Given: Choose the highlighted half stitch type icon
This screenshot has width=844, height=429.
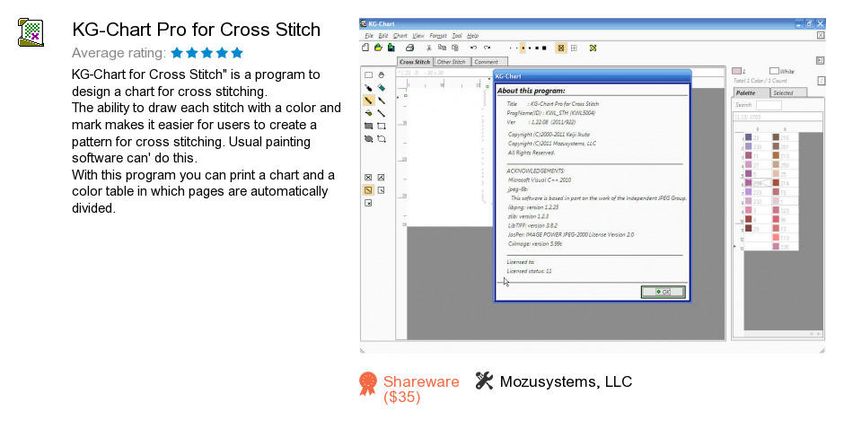Looking at the screenshot, I should [x=369, y=190].
